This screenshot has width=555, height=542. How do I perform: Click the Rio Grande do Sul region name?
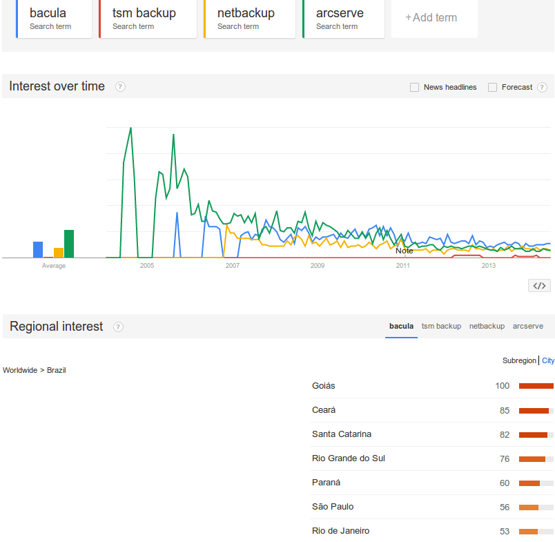tap(349, 458)
